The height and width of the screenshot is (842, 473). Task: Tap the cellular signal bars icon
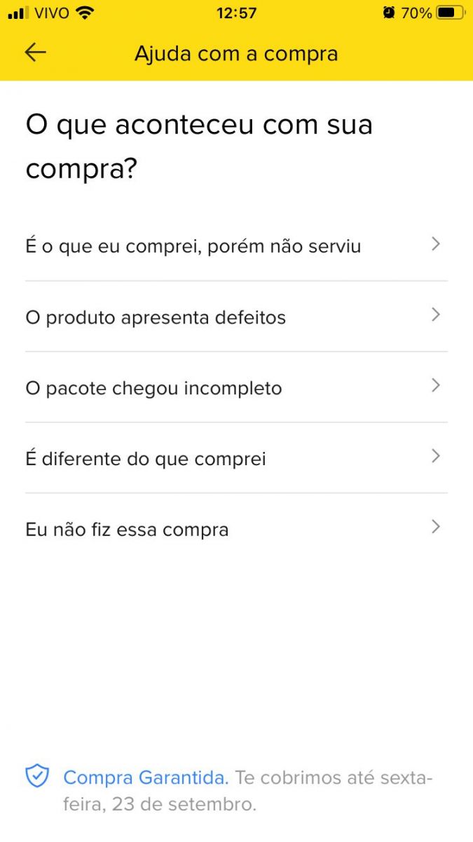click(19, 13)
